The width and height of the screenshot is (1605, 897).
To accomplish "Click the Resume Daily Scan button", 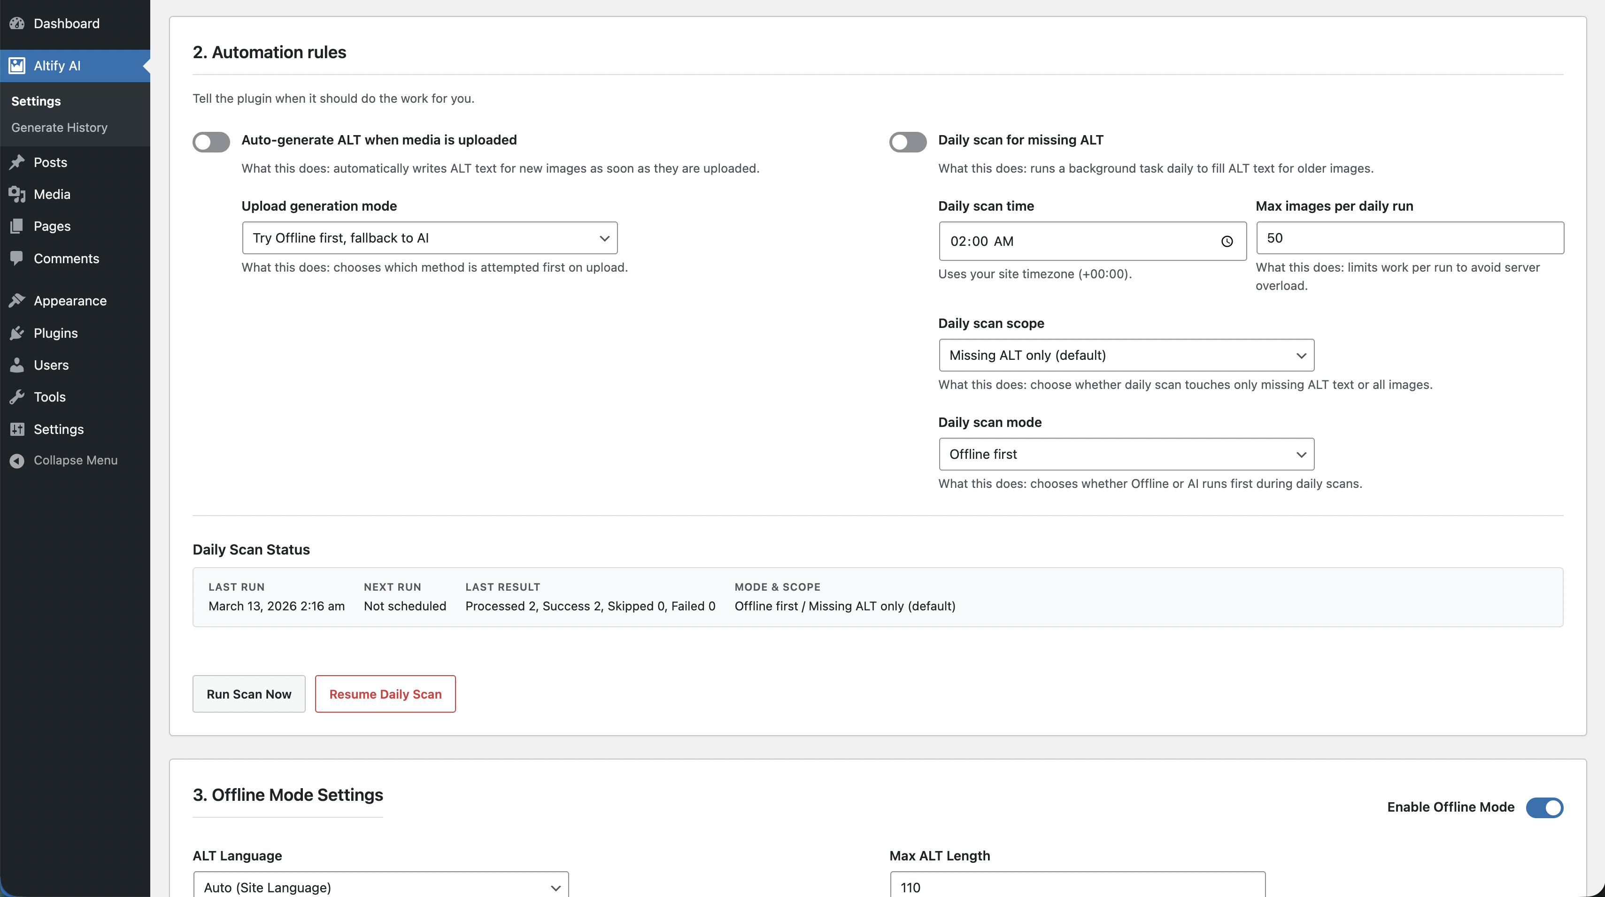I will (385, 694).
